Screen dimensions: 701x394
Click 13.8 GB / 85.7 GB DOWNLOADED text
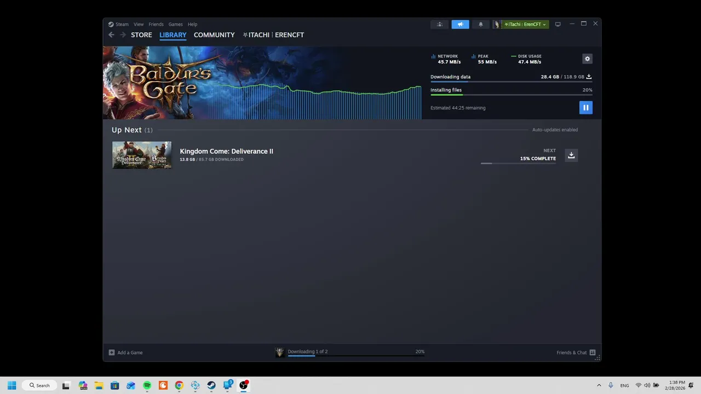click(211, 159)
